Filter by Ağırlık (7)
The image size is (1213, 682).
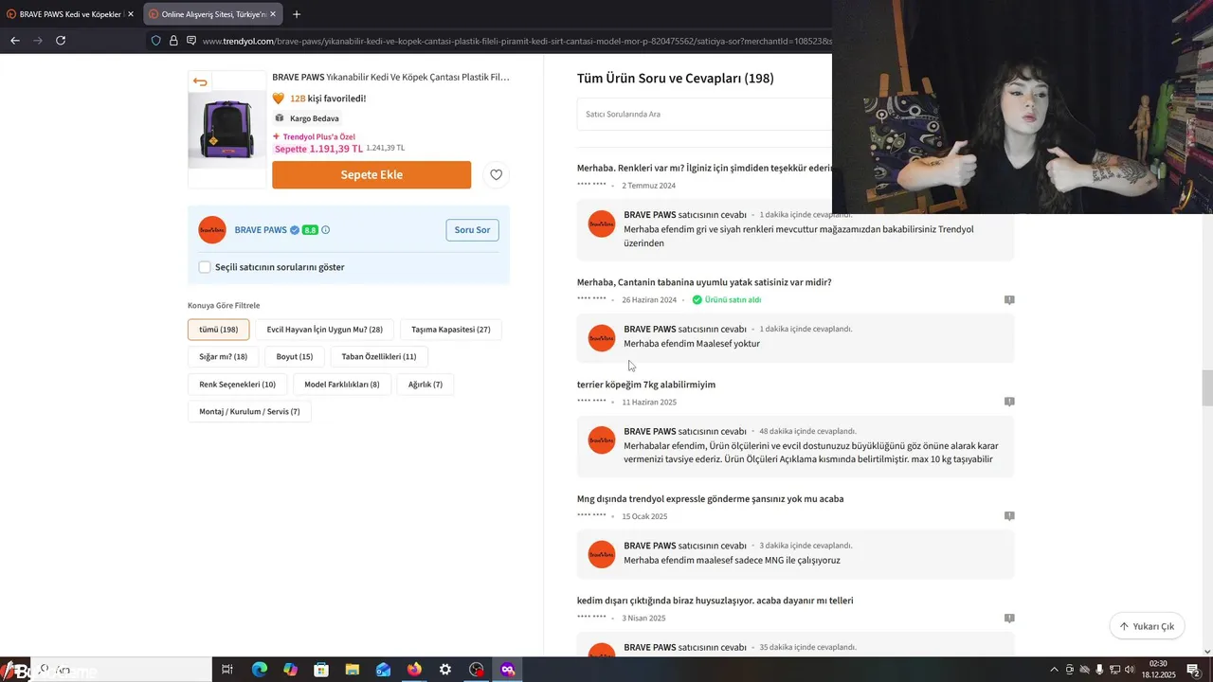pyautogui.click(x=425, y=385)
